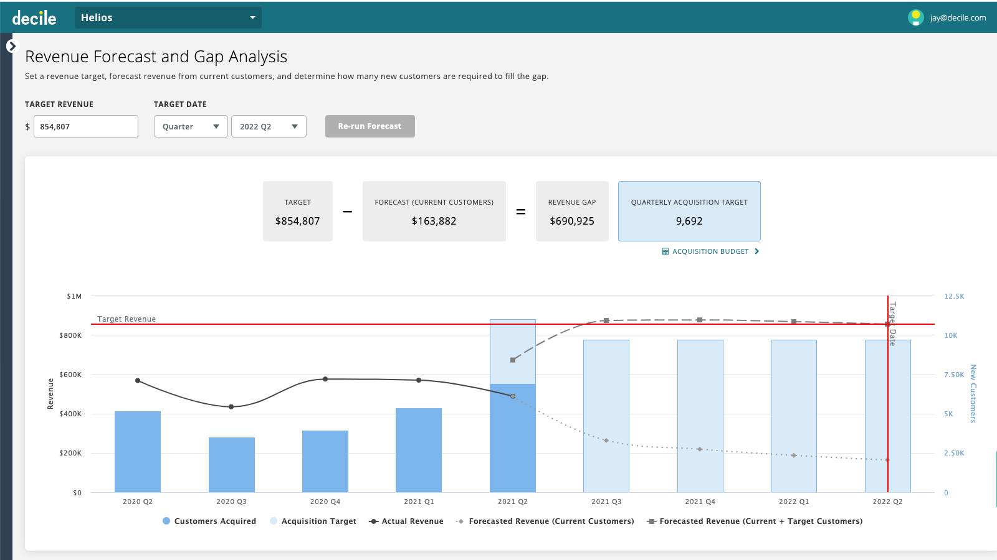The width and height of the screenshot is (997, 560).
Task: Click the user avatar icon
Action: 915,17
